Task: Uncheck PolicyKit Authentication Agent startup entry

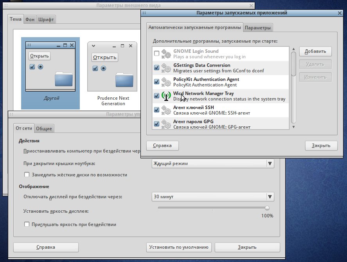Action: click(x=157, y=81)
